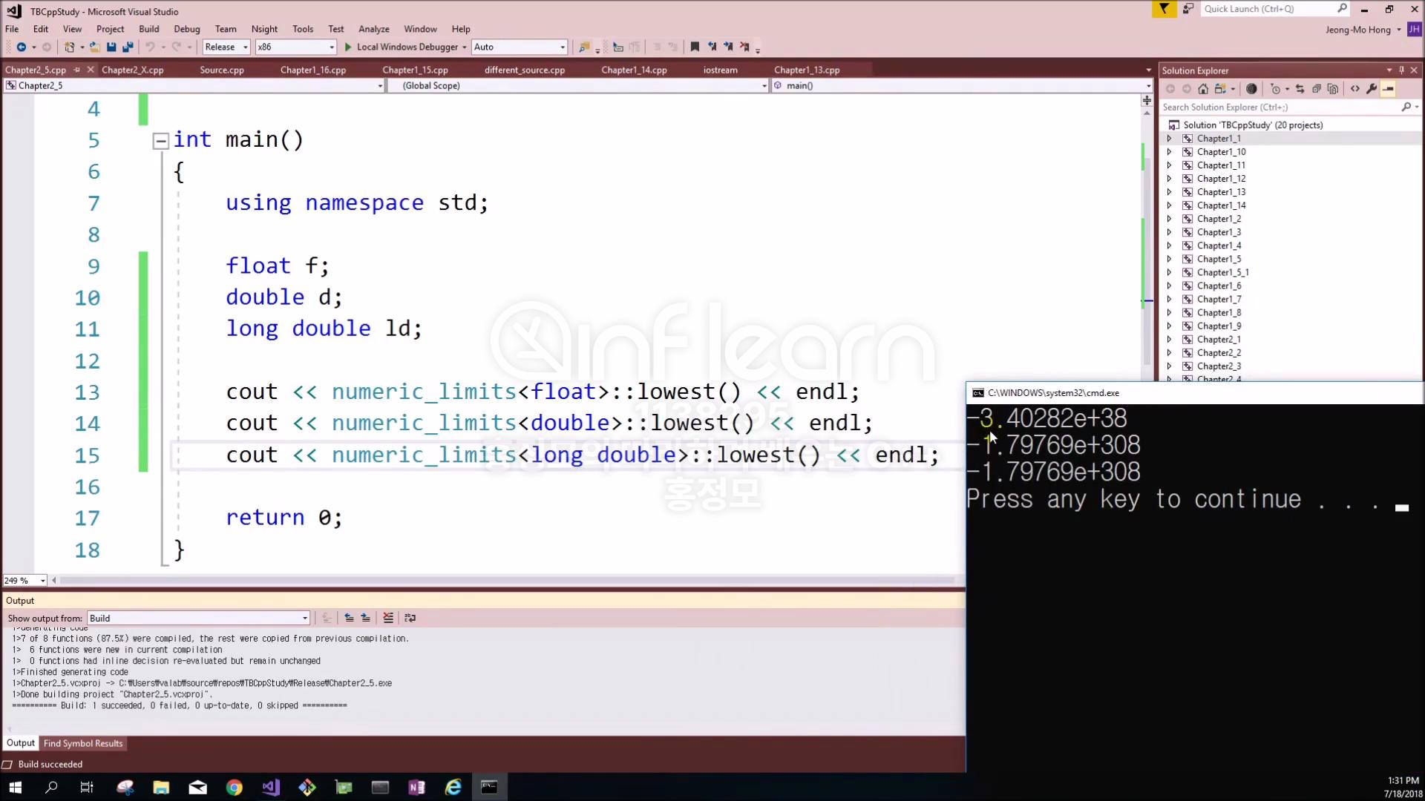The image size is (1425, 801).
Task: Click Save All toolbar icon
Action: point(128,47)
